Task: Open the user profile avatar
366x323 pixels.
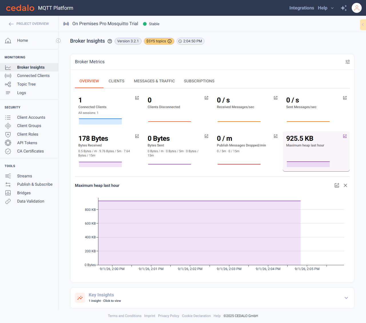Action: pyautogui.click(x=357, y=8)
